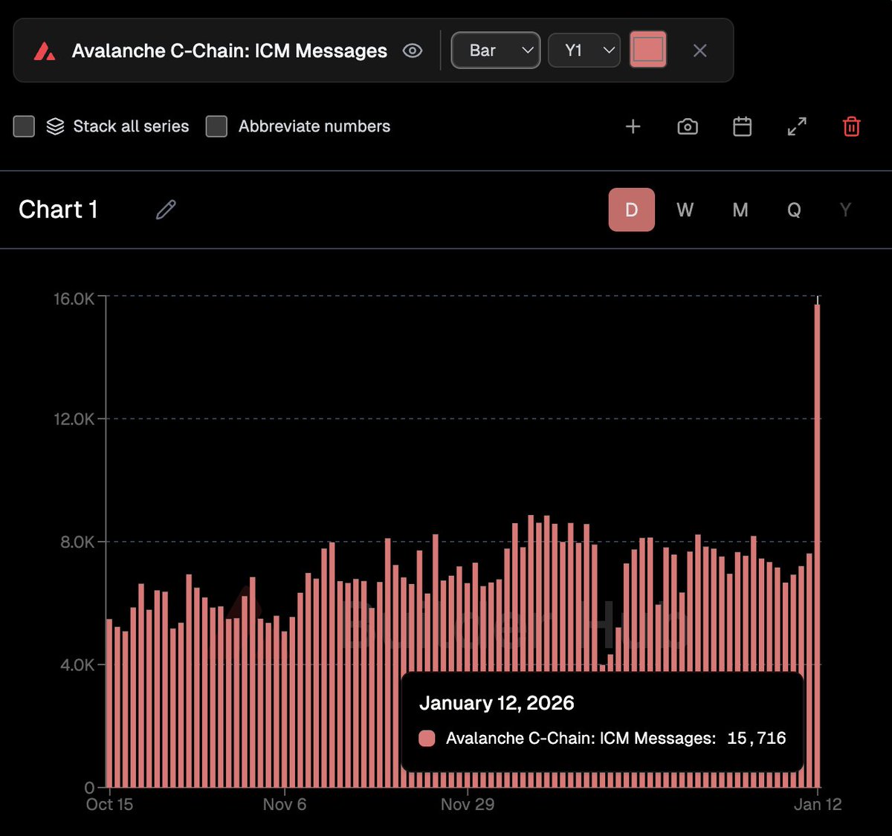
Task: Open the Bar chart type dropdown
Action: click(x=496, y=51)
